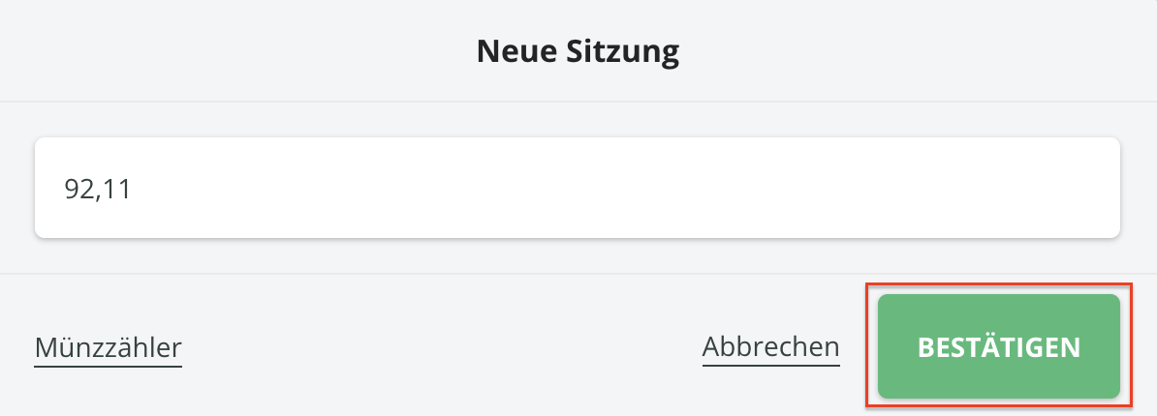Launch the Münzzähler tool

pos(109,347)
